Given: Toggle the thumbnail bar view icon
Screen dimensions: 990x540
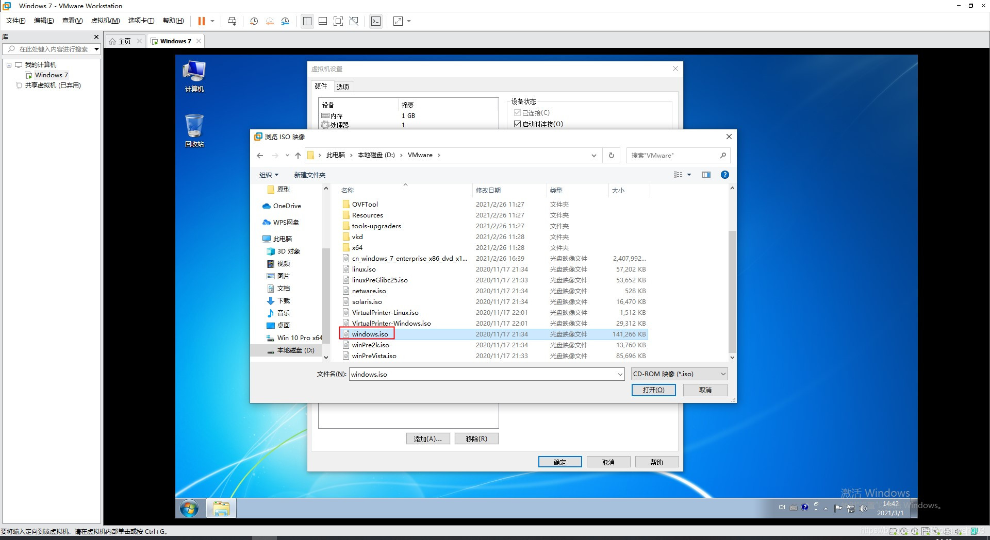Looking at the screenshot, I should tap(323, 21).
